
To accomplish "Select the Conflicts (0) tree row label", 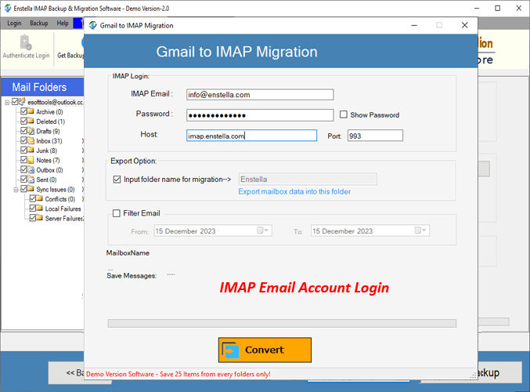I will click(x=59, y=199).
